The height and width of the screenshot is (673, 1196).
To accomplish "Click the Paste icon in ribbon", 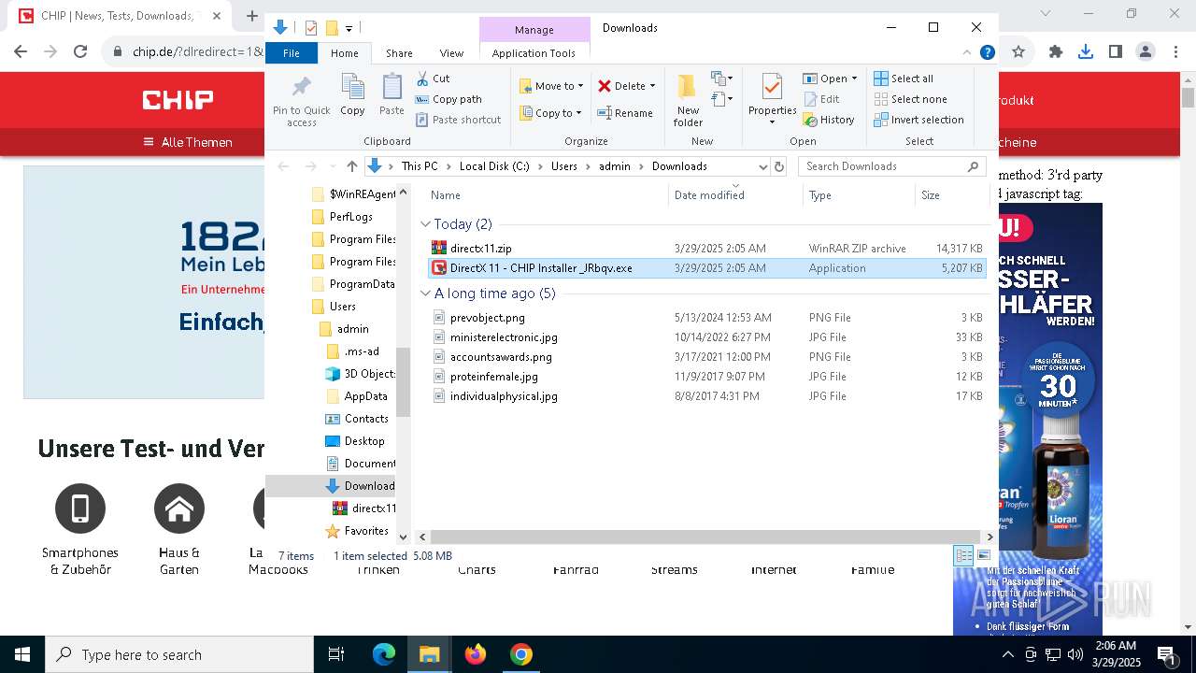I will [x=392, y=94].
